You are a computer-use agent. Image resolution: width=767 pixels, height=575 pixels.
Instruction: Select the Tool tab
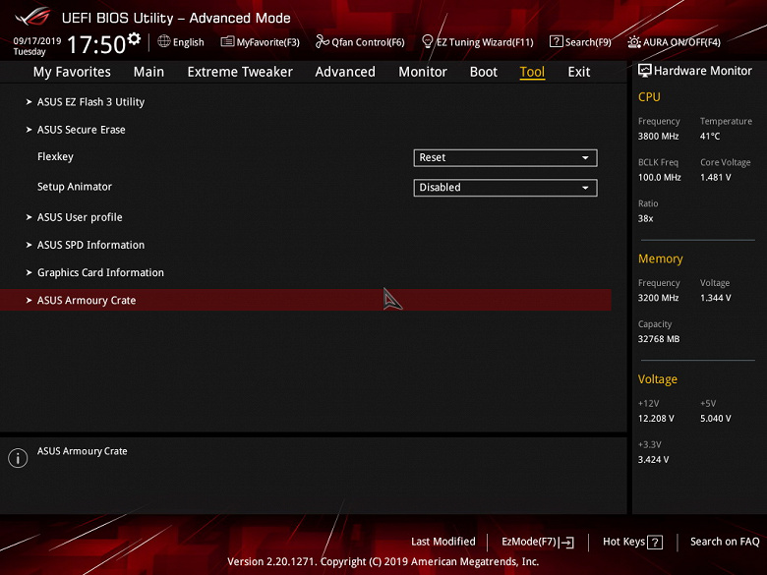pyautogui.click(x=532, y=72)
